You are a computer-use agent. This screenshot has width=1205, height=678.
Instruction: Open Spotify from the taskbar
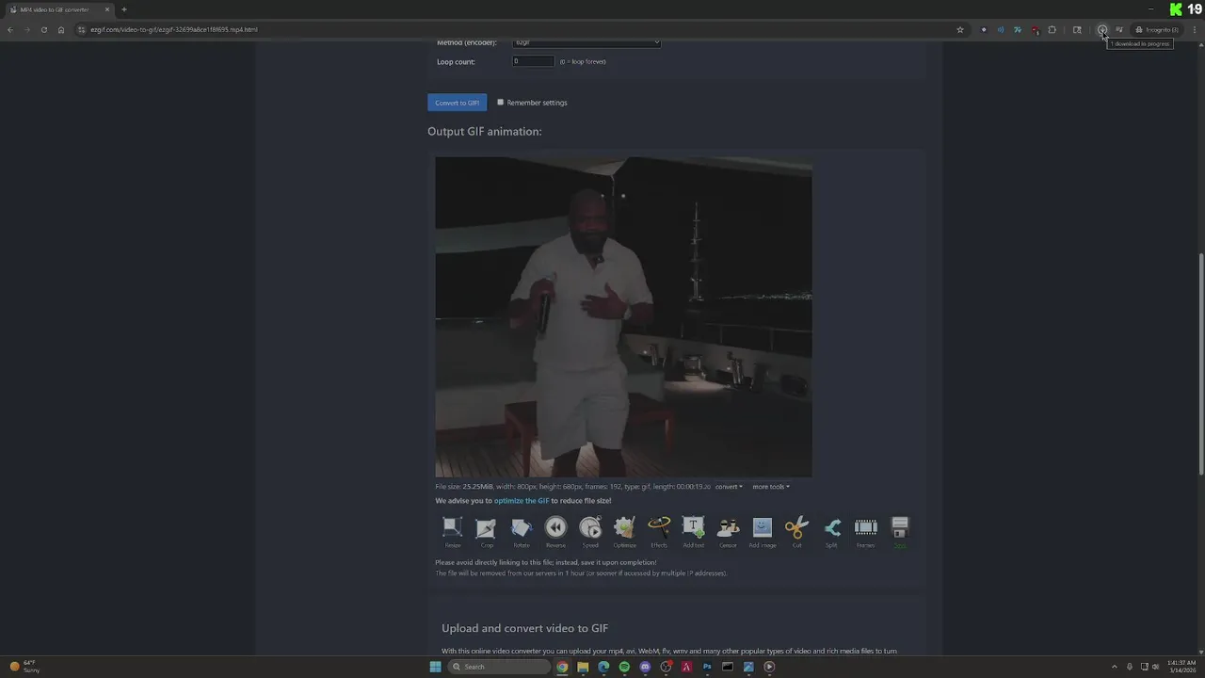click(x=624, y=667)
